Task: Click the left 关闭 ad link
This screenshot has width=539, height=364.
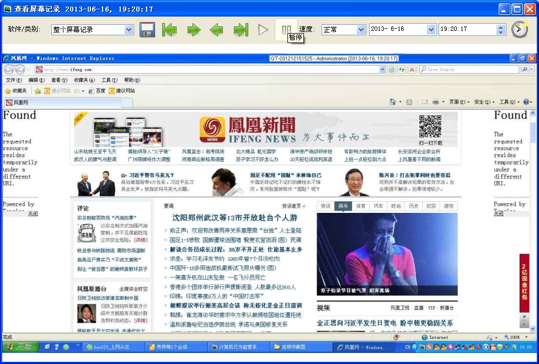Action: (x=33, y=213)
